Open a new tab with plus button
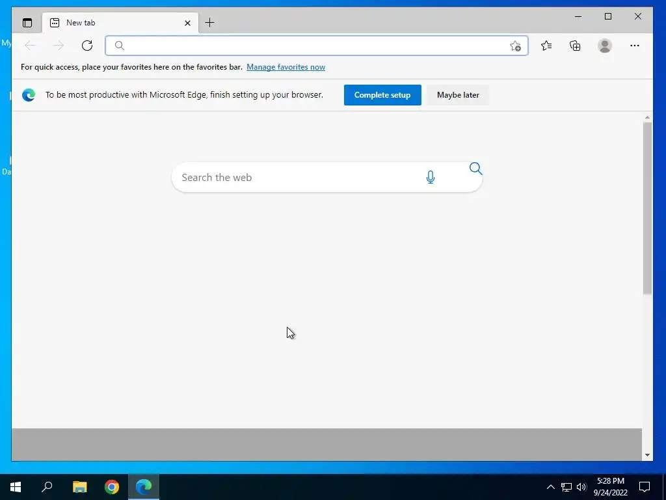Screen dimensions: 666x500 pyautogui.click(x=209, y=23)
